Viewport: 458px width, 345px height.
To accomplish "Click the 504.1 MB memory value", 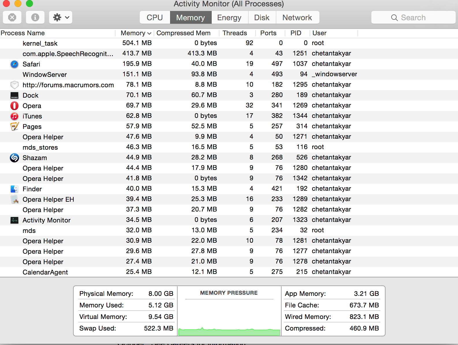I will coord(137,43).
